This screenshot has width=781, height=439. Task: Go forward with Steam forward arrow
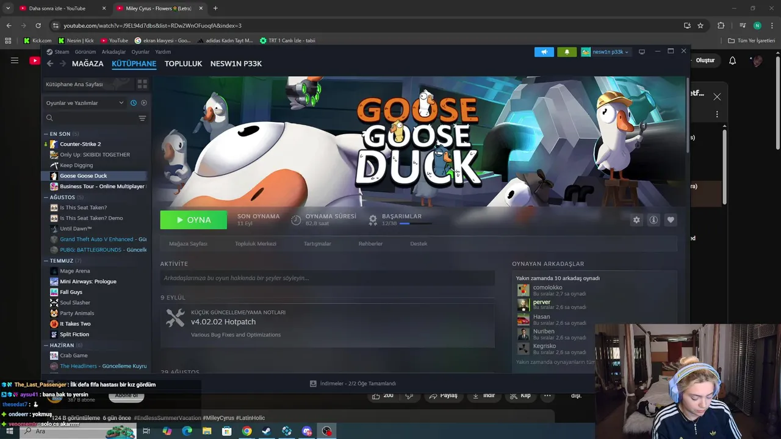[x=62, y=63]
